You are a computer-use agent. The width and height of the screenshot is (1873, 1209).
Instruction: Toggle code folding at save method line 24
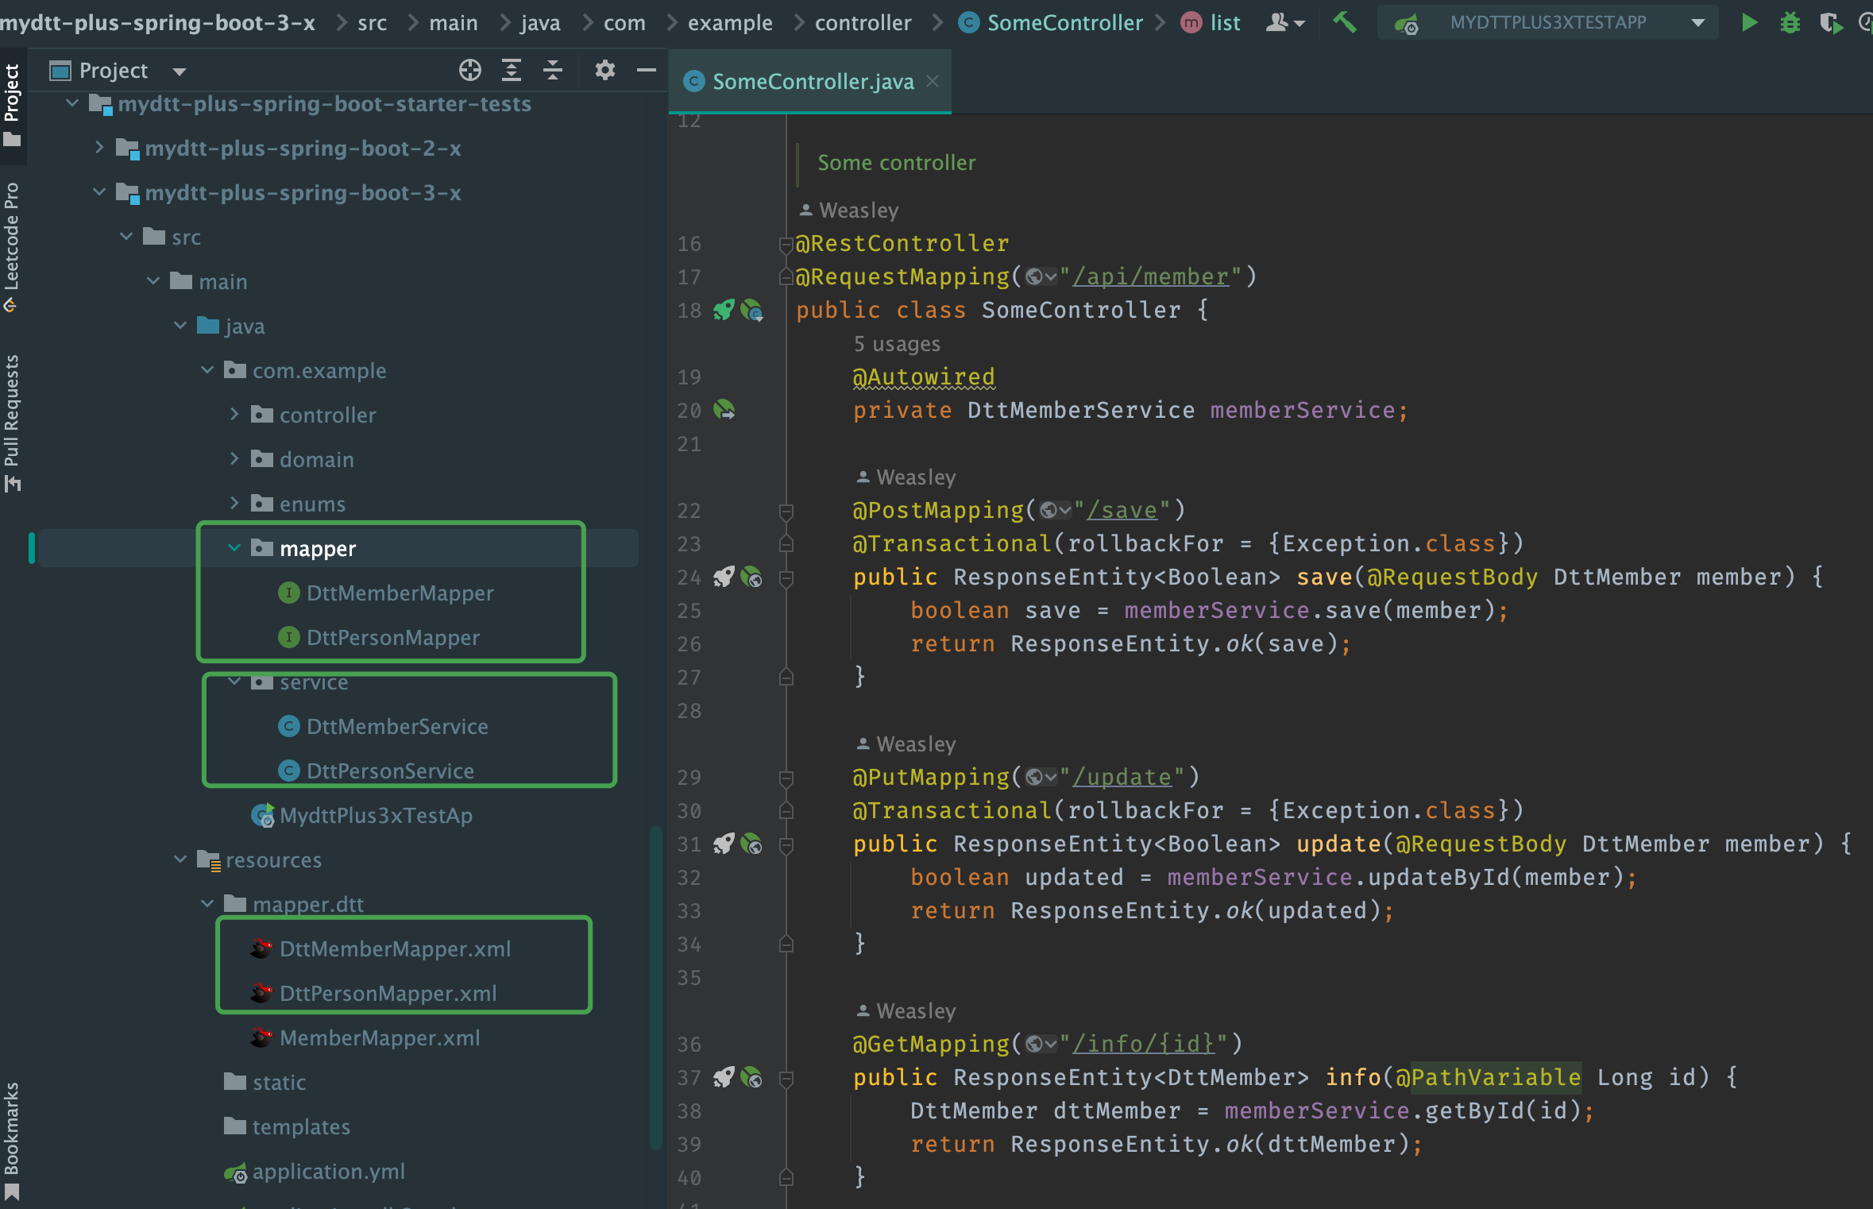click(x=786, y=577)
